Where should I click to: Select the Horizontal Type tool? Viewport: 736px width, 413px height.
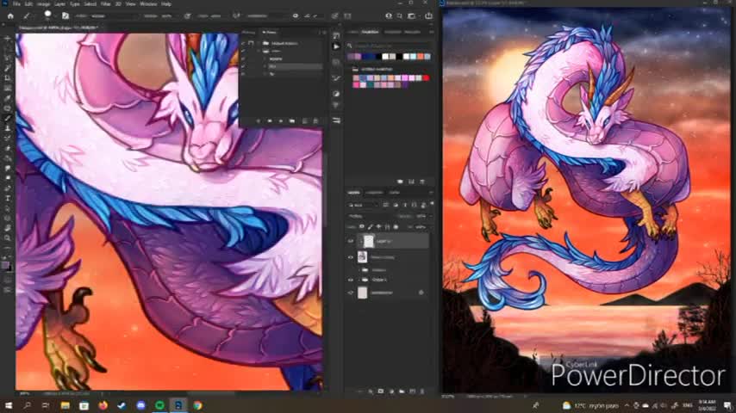point(8,198)
